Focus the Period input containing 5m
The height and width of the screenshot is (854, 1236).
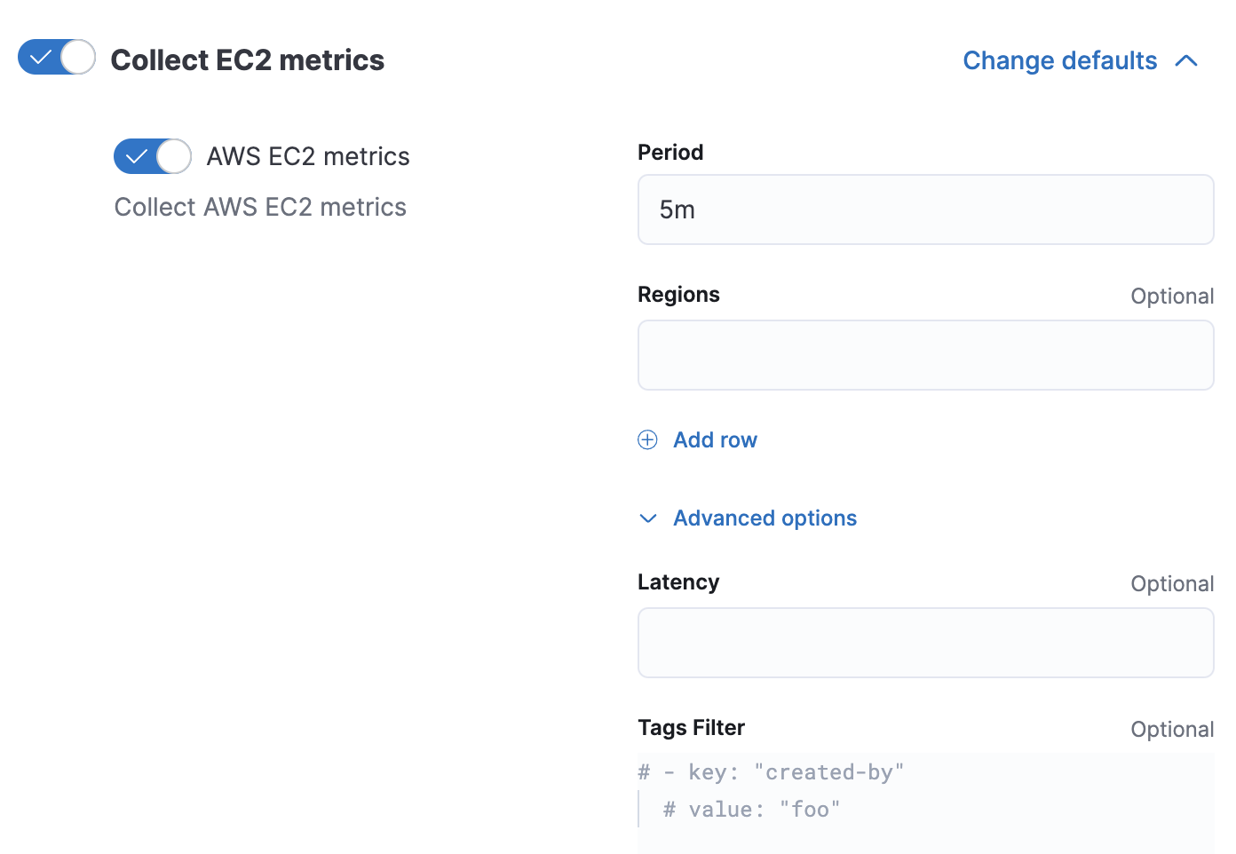(x=925, y=210)
